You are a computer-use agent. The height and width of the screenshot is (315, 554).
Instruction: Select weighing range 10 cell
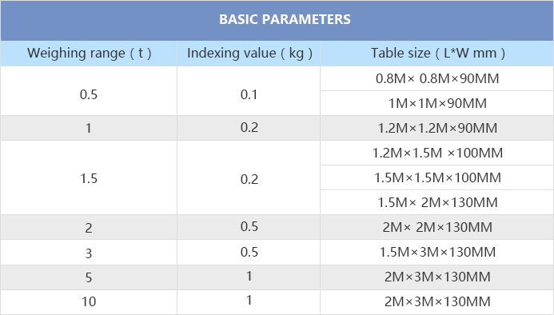pyautogui.click(x=89, y=302)
